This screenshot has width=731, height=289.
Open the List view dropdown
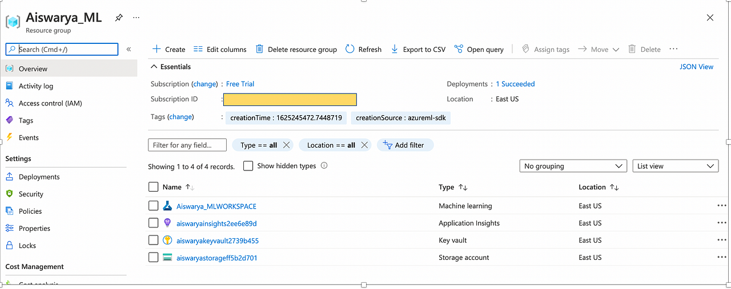point(675,166)
